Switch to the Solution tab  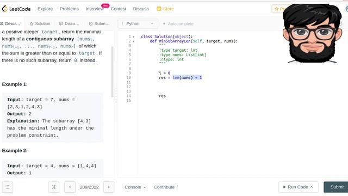point(40,23)
